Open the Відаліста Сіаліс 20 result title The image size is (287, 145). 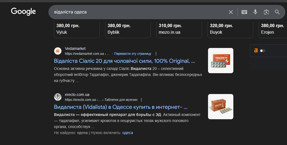(x=124, y=61)
